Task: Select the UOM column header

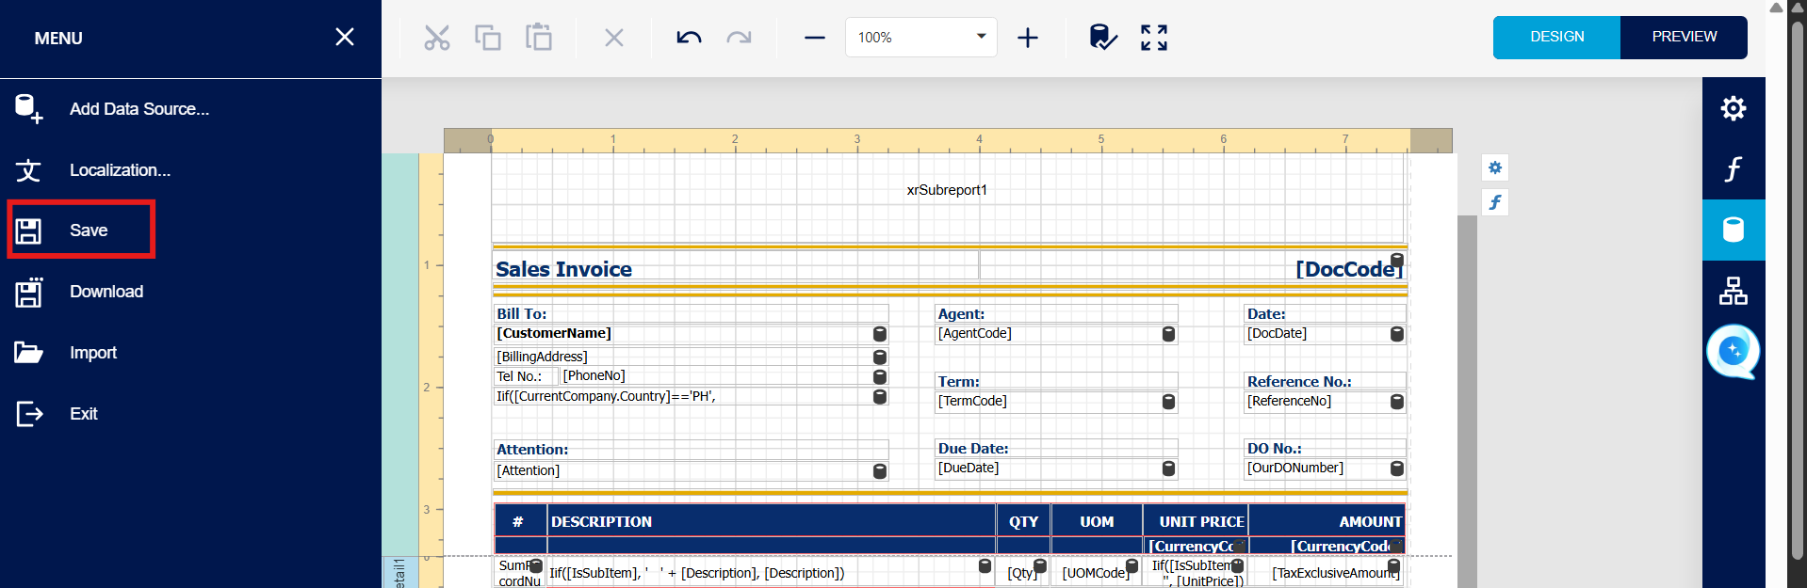Action: [1097, 521]
